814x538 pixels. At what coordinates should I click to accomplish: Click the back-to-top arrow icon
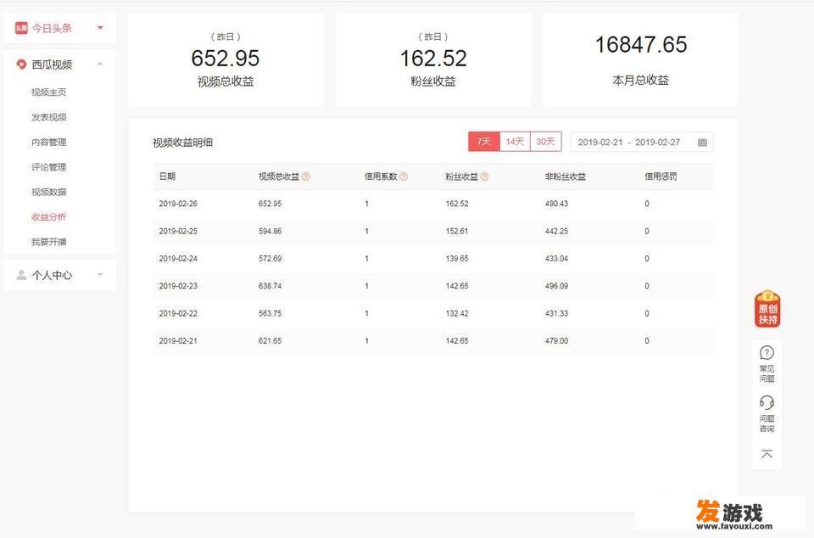pos(767,454)
